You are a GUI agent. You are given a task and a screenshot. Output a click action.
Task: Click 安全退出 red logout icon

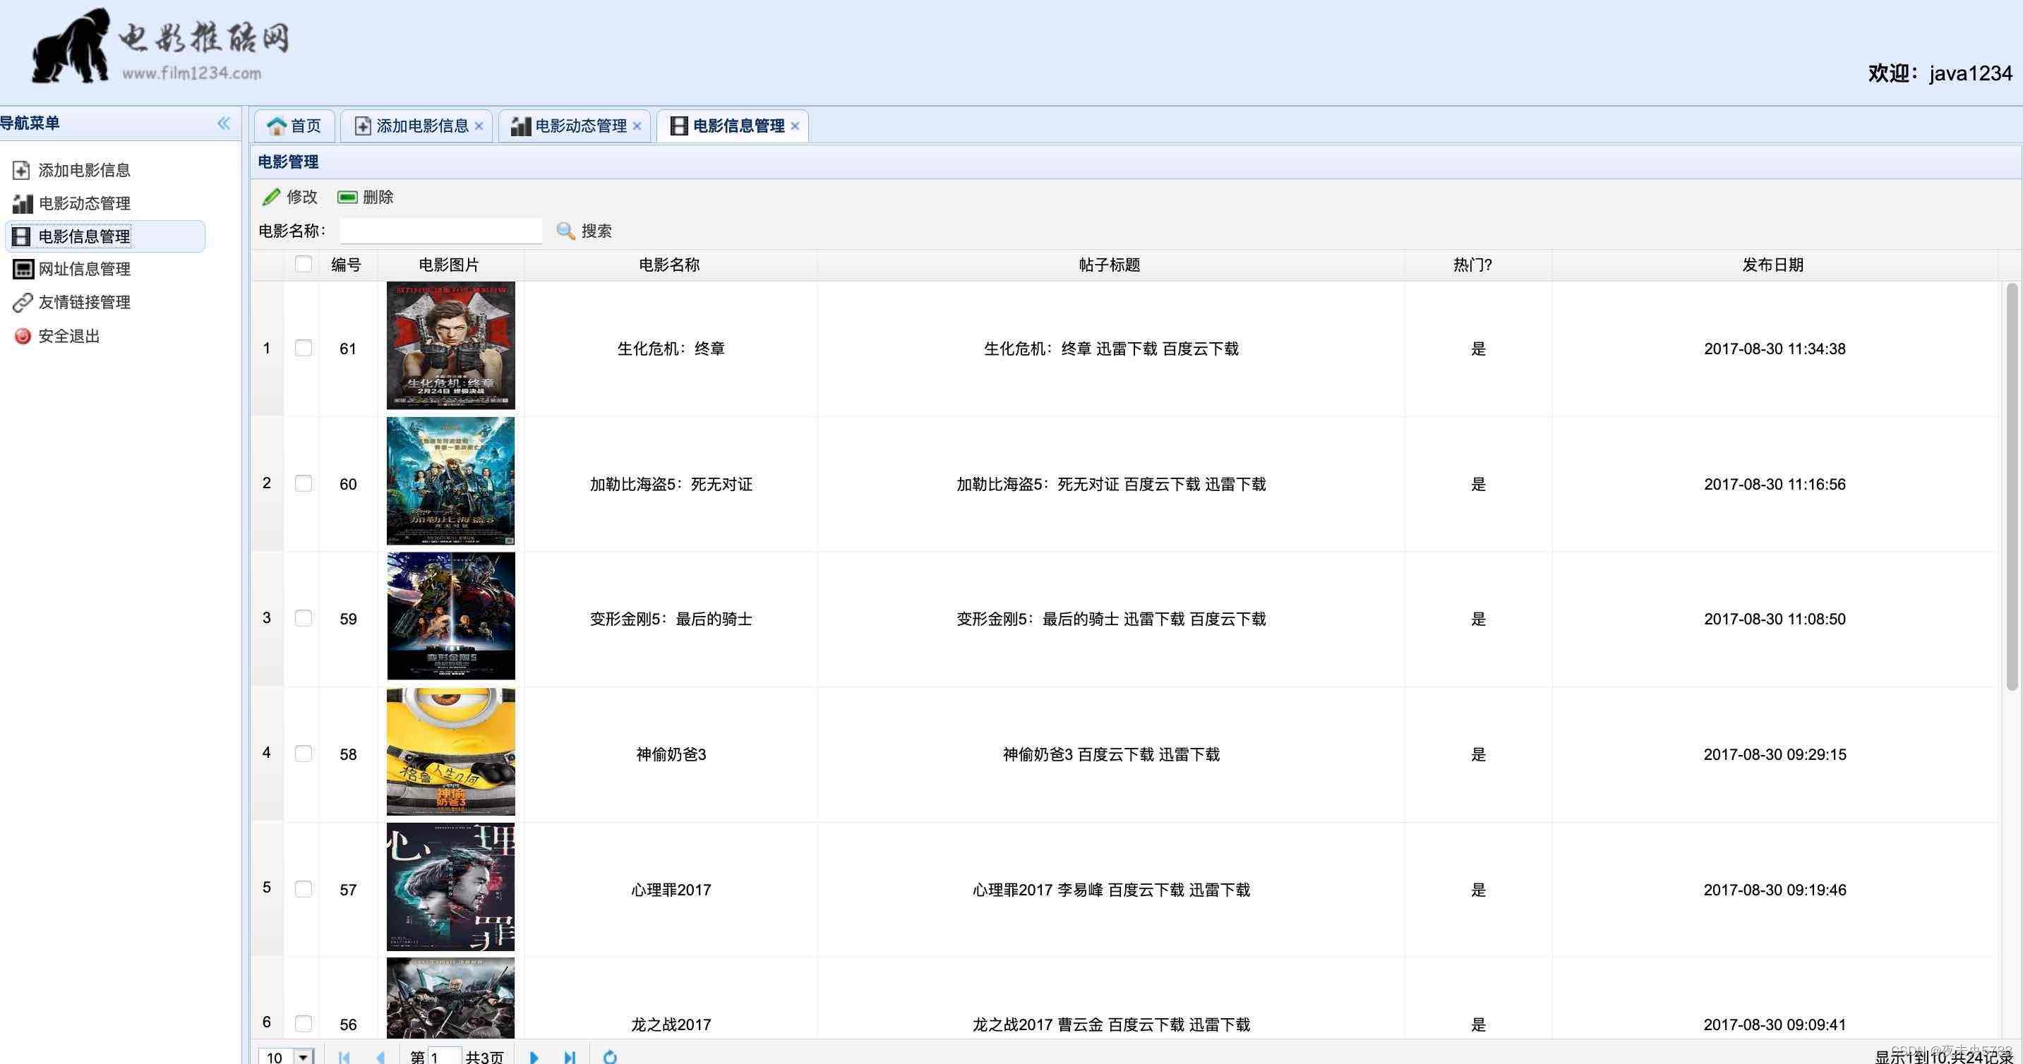(x=23, y=336)
